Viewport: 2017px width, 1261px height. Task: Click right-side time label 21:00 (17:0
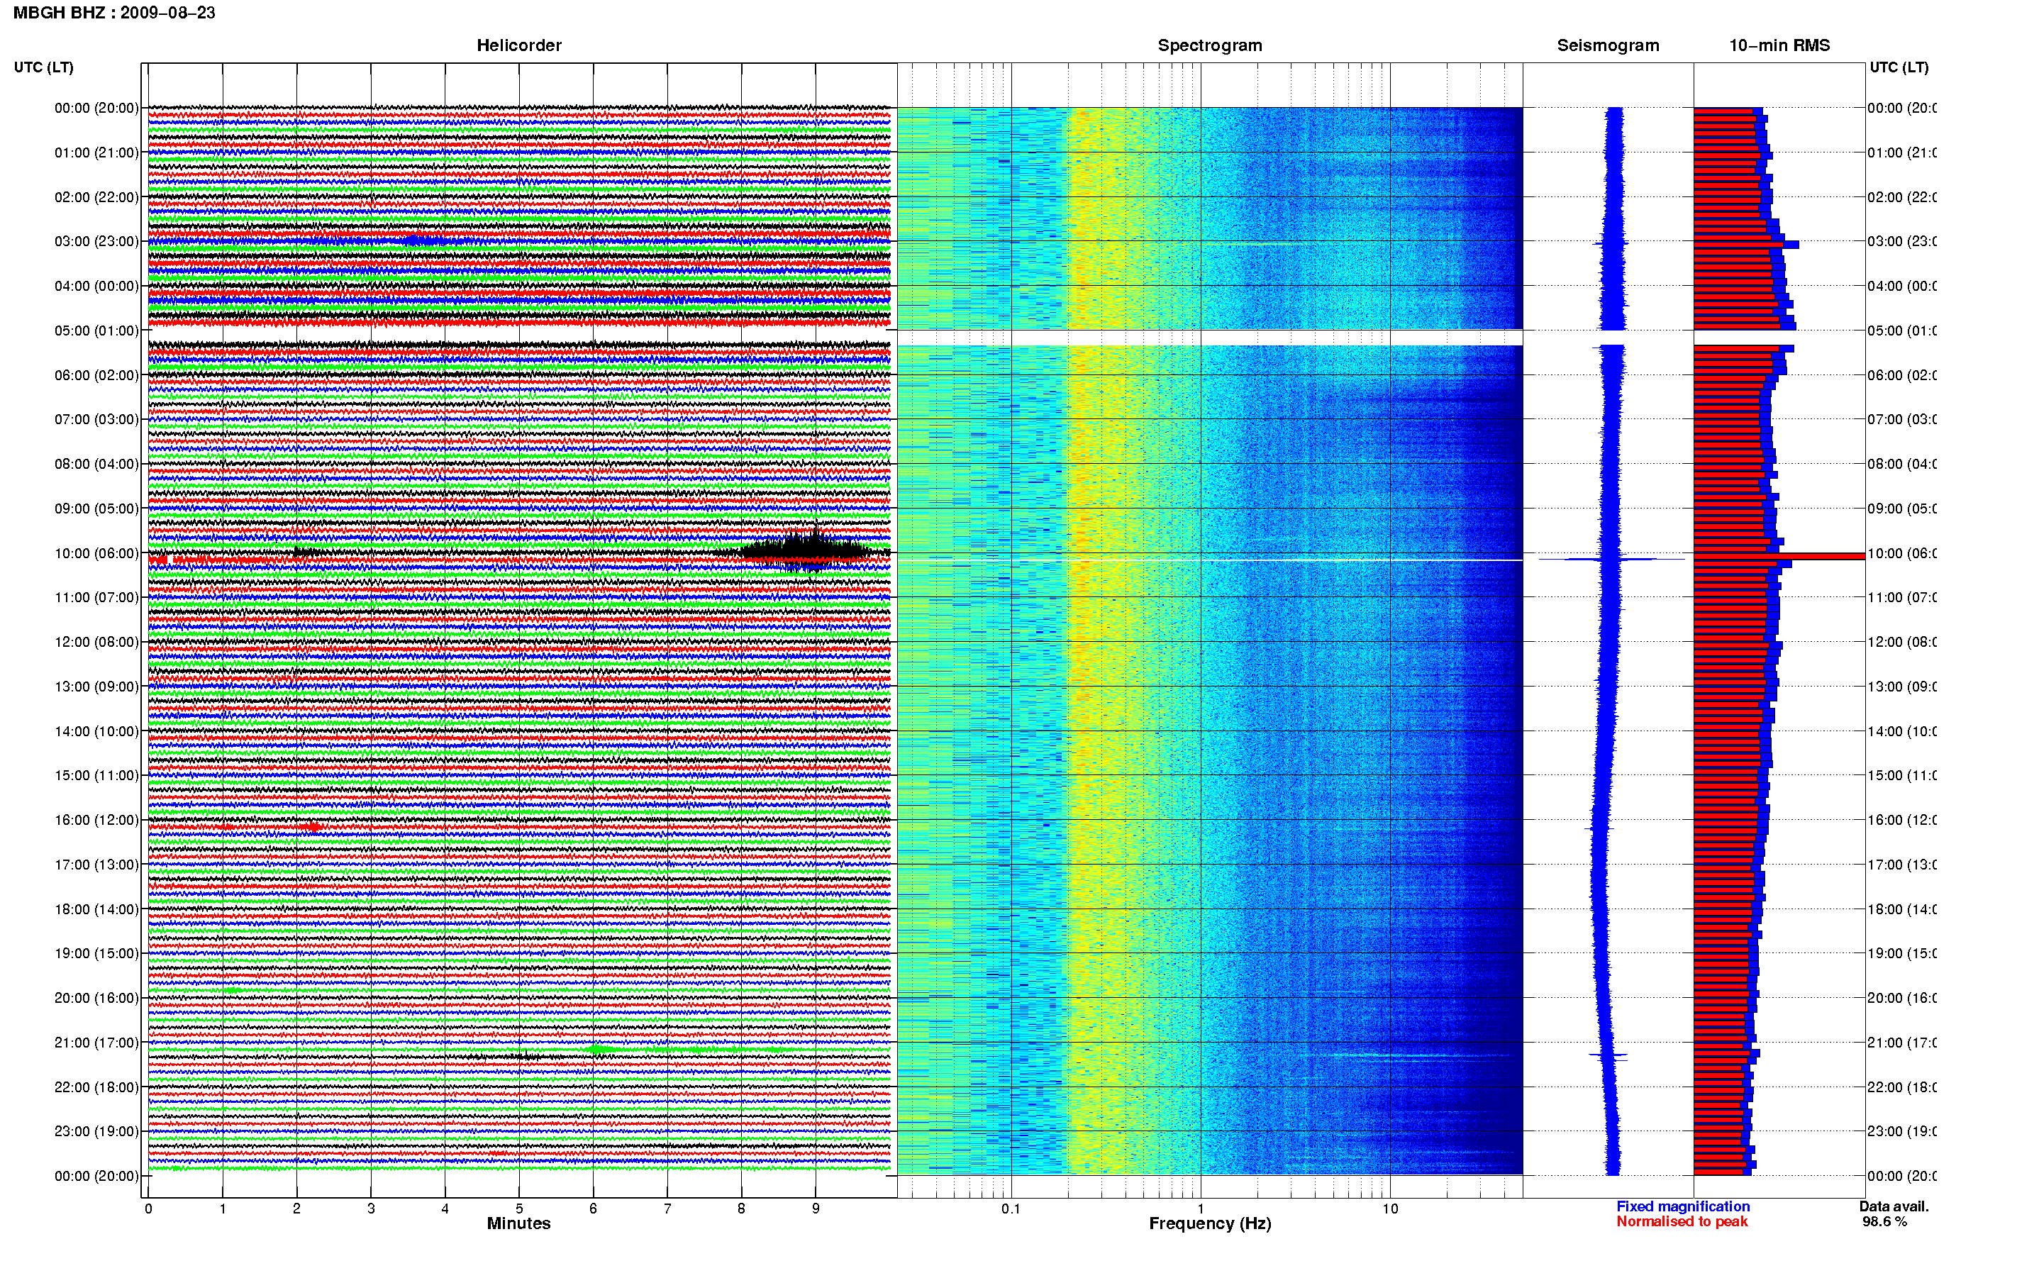1902,1043
